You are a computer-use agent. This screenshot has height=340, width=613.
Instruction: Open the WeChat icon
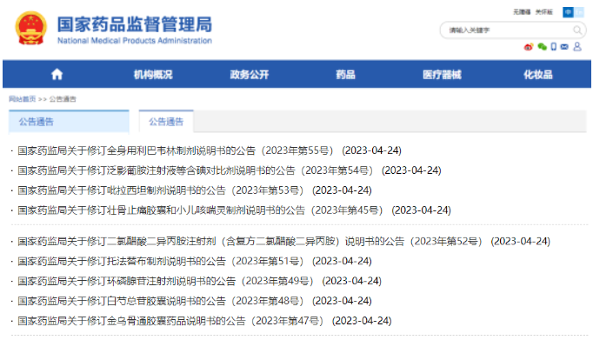click(x=542, y=47)
